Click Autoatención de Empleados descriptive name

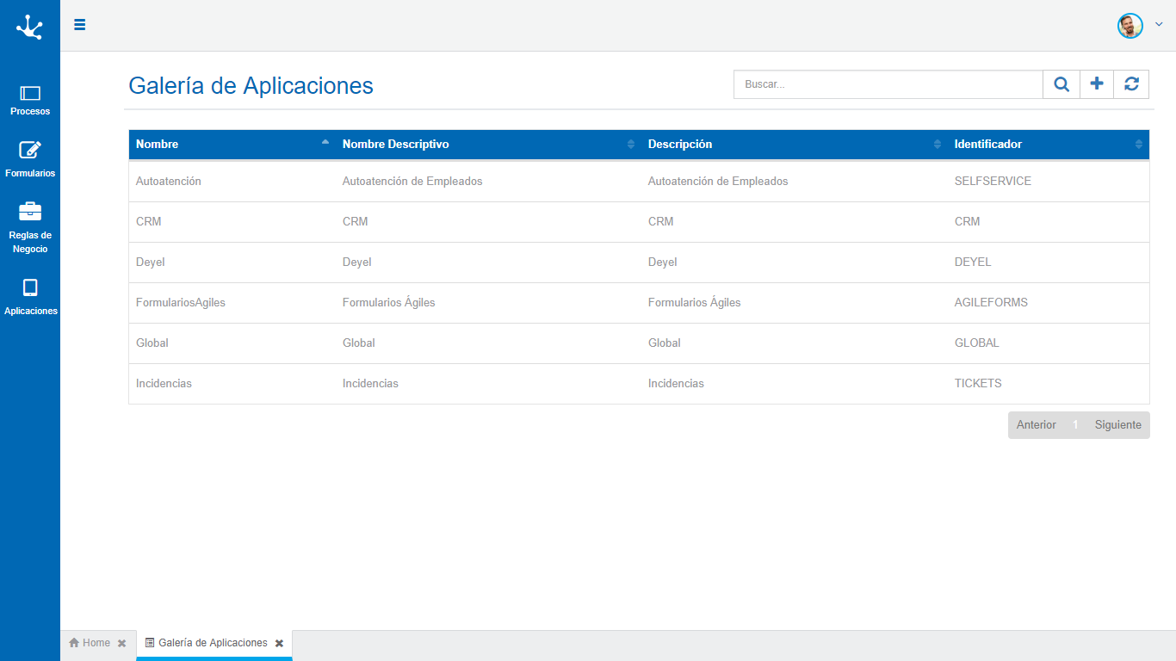coord(412,182)
